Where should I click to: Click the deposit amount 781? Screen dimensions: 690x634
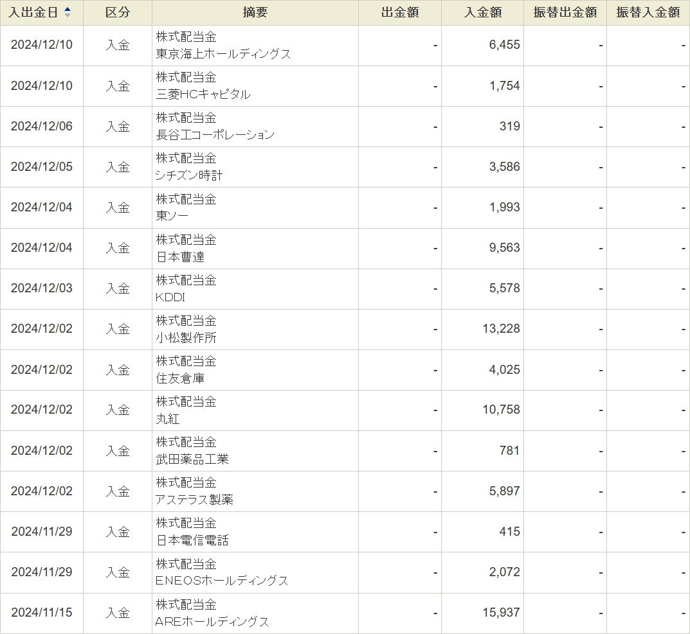coord(509,450)
